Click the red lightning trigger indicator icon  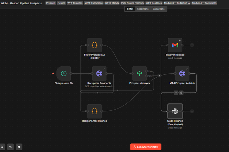(x=53, y=73)
